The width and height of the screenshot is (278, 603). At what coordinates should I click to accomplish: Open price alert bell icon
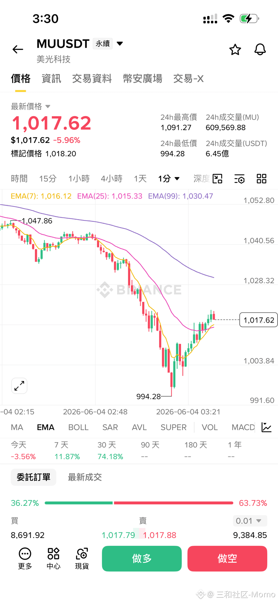click(260, 49)
